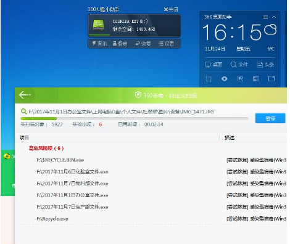
Task: Run 查杀 on the TOSHIBA drive
Action: tap(99, 44)
